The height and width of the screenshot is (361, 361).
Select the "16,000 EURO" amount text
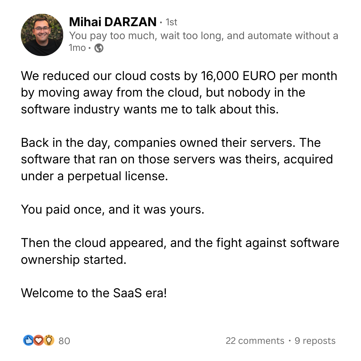[x=238, y=76]
